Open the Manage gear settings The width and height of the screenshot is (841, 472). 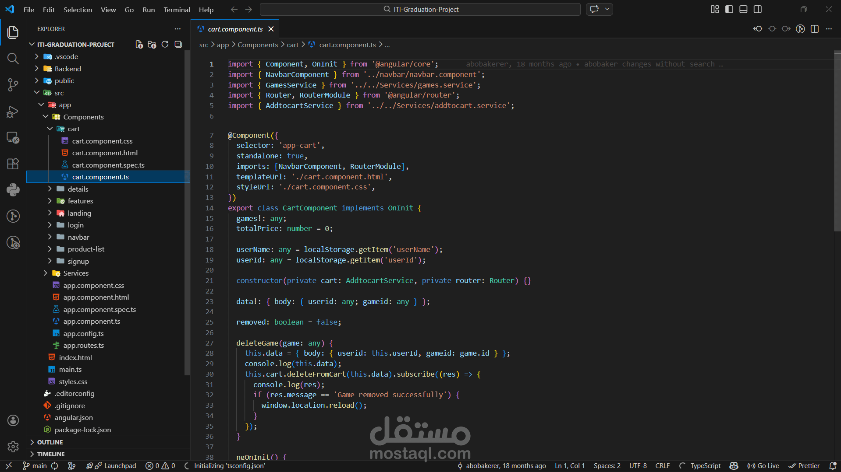click(x=13, y=447)
